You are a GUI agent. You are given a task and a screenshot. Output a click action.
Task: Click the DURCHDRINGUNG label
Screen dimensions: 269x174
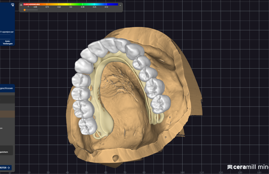(x=32, y=4)
